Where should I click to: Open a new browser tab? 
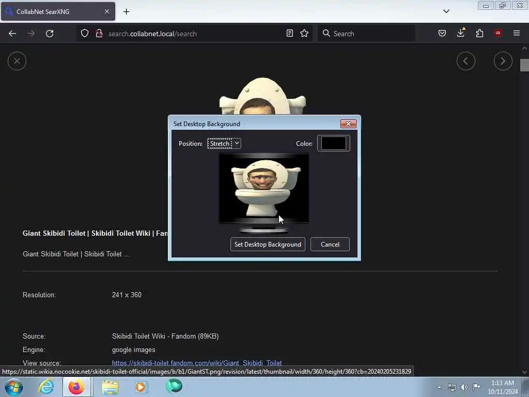(x=126, y=12)
